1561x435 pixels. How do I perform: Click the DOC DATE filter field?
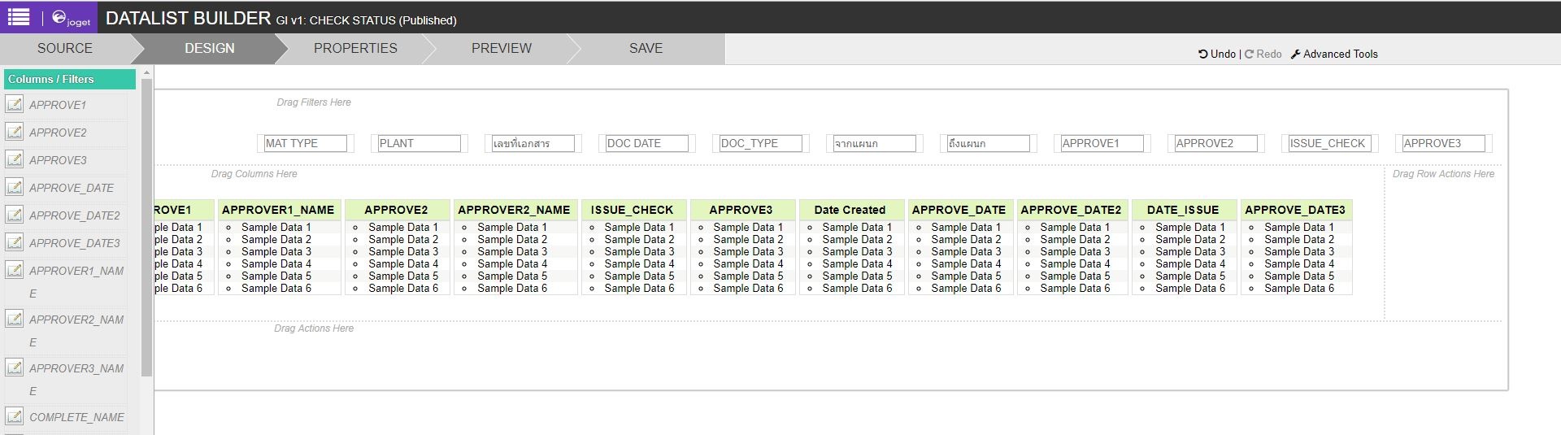pyautogui.click(x=646, y=143)
